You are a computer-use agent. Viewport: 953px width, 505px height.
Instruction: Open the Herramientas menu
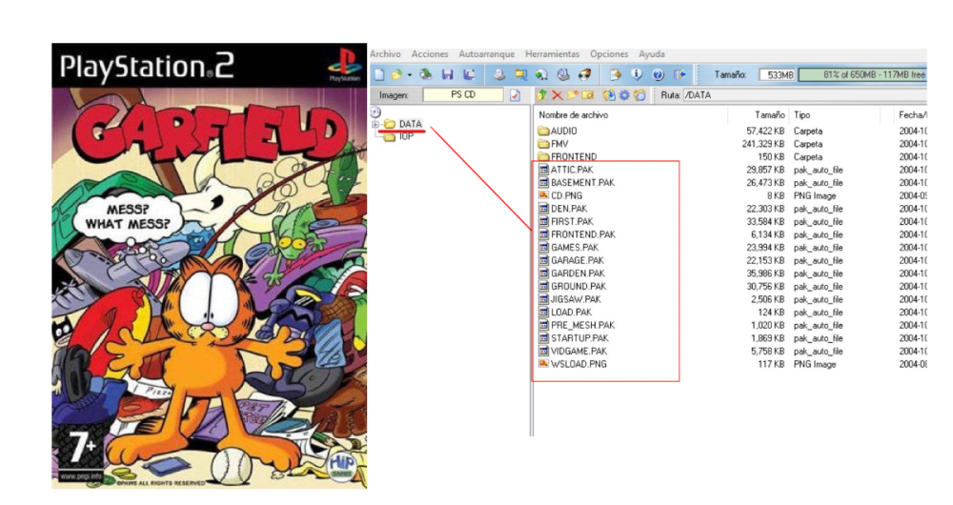point(552,54)
